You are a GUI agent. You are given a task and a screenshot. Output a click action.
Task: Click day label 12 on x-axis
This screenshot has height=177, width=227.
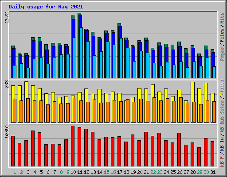point(86,172)
